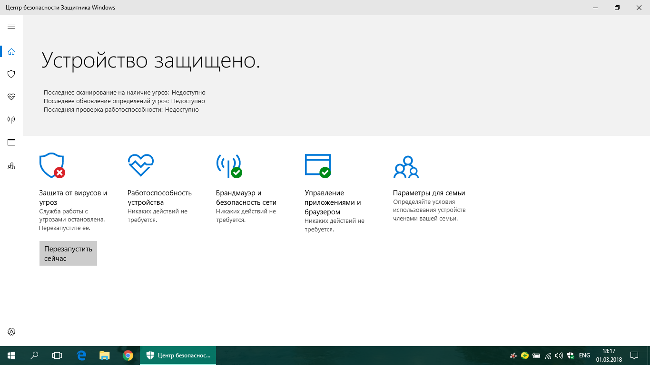Screen dimensions: 650x365
Task: Launch Microsoft Edge from the taskbar
Action: tap(81, 355)
